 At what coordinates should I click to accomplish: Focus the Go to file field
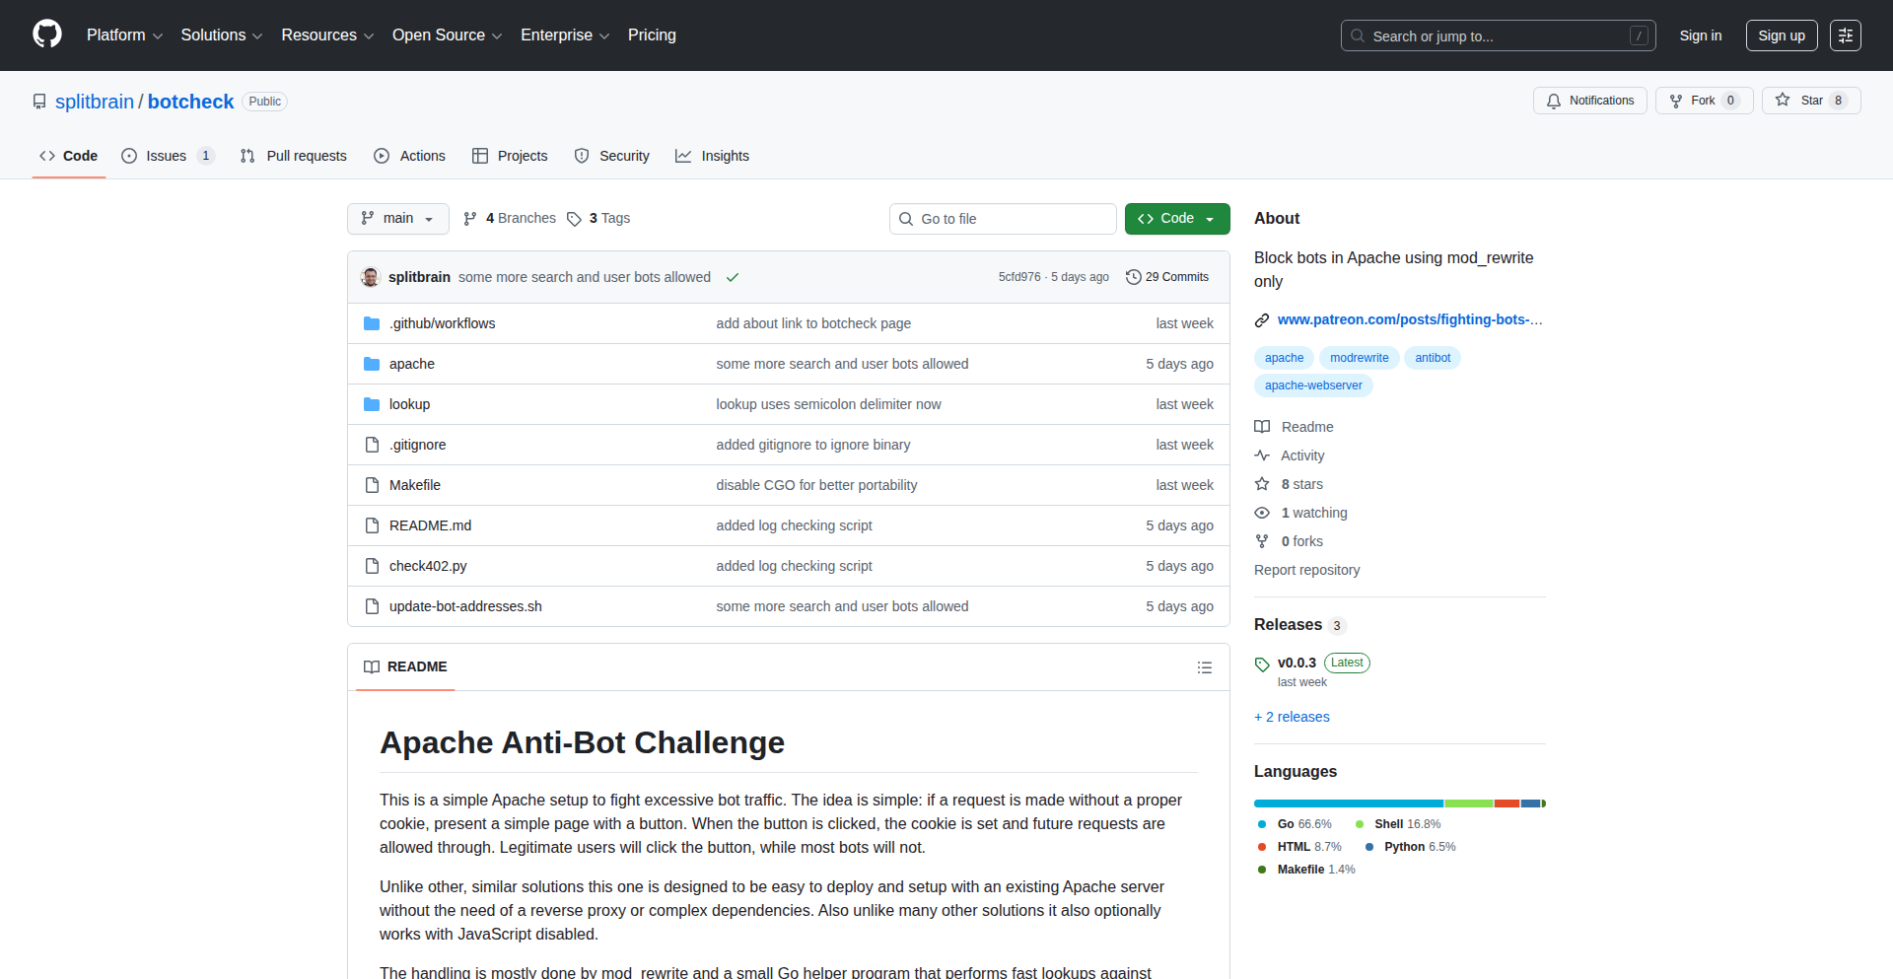coord(1003,219)
